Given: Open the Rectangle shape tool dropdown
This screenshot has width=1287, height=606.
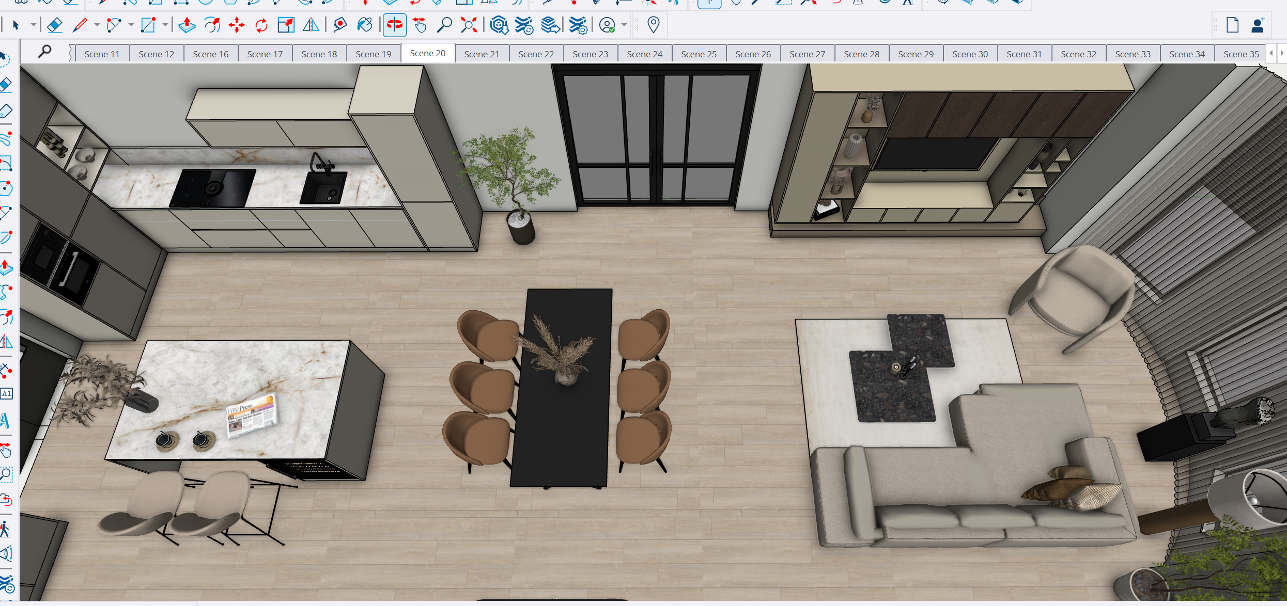Looking at the screenshot, I should [x=165, y=25].
